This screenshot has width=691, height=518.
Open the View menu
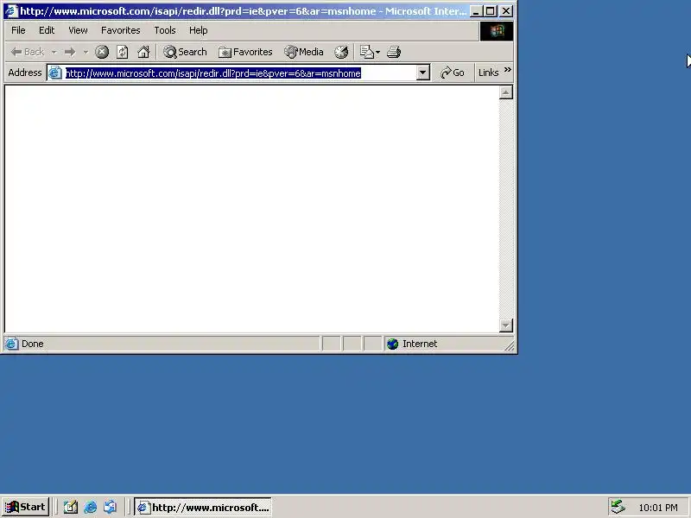click(78, 30)
